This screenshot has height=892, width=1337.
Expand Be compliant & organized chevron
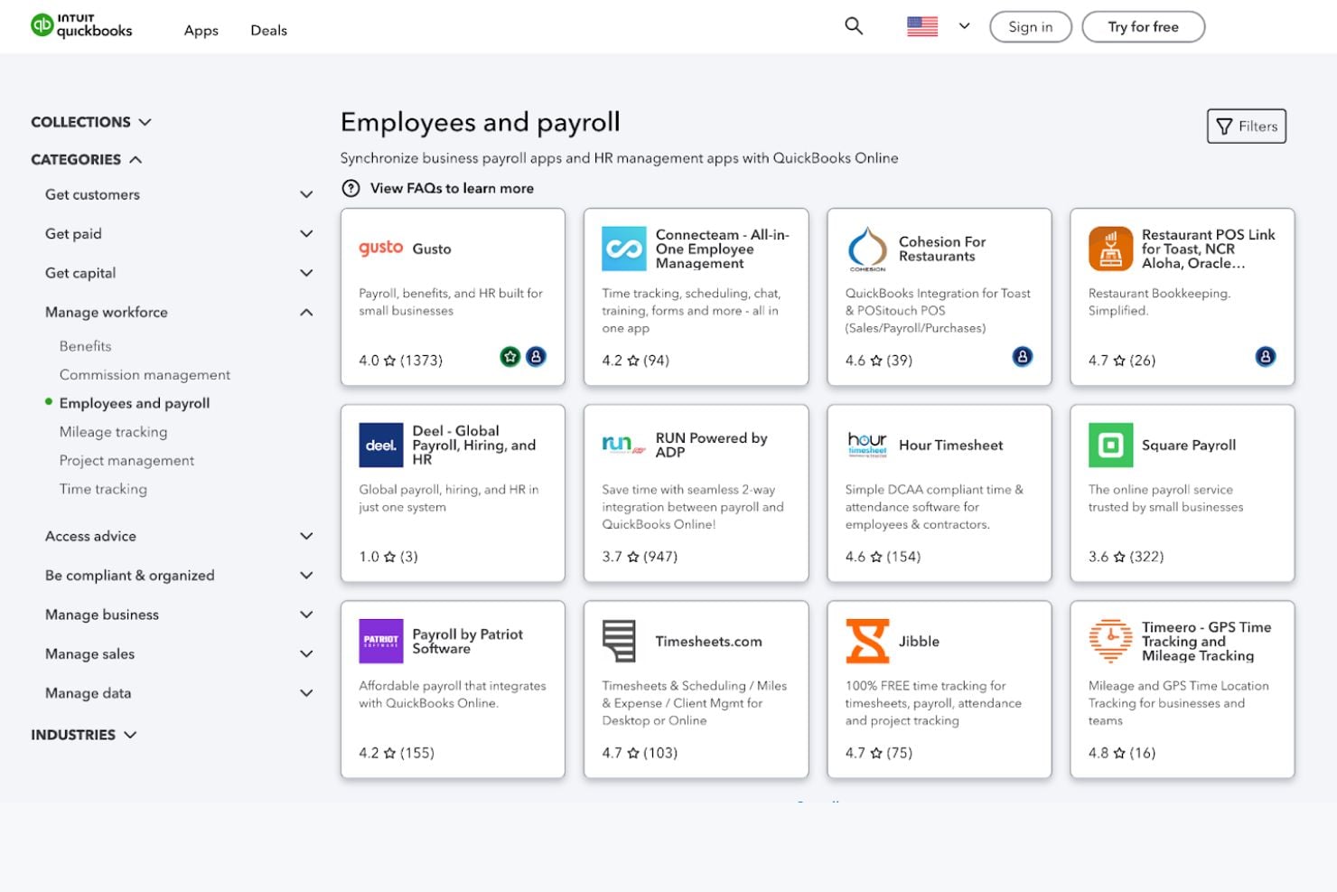[x=306, y=575]
